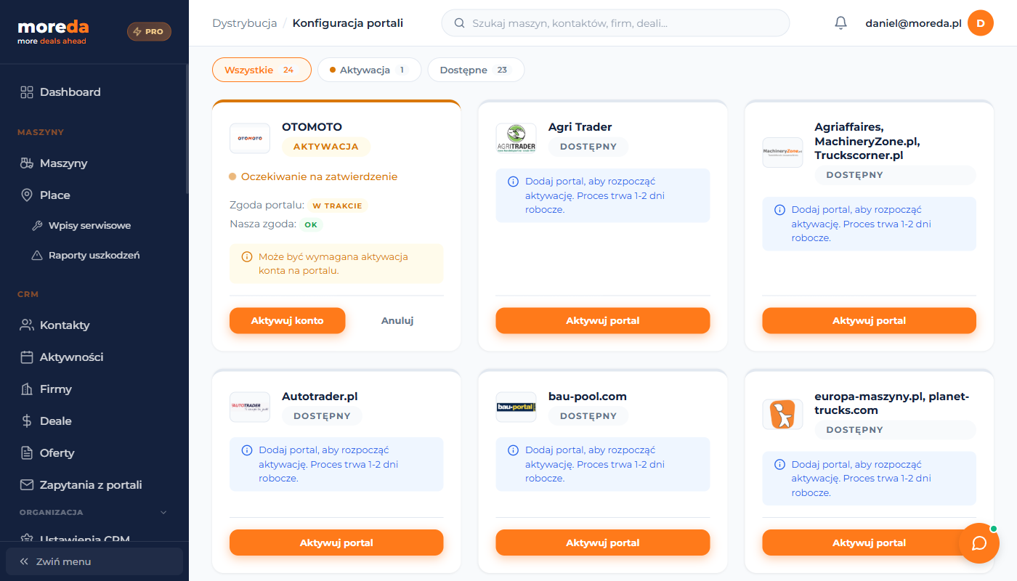
Task: Click Aktywuj portal for Agriaffaires card
Action: coord(870,321)
